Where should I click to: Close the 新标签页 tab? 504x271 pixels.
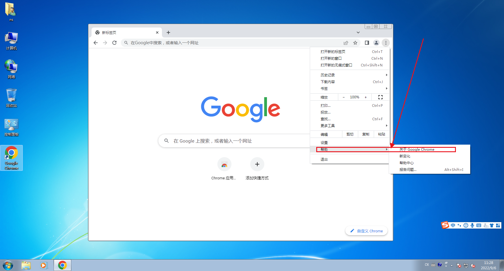point(157,32)
